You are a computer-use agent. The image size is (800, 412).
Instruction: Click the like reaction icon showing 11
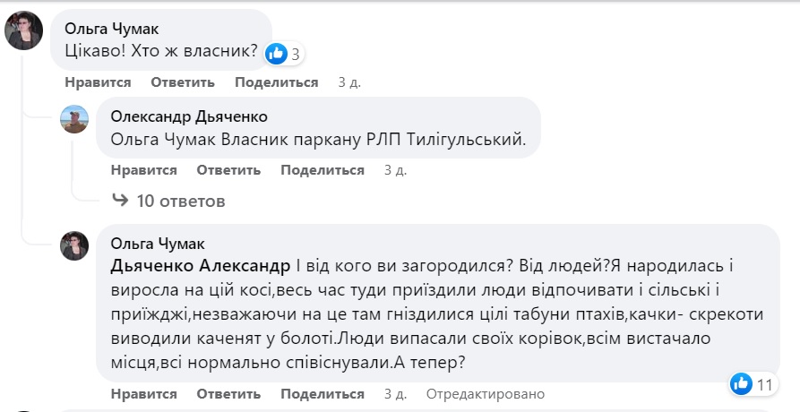click(741, 384)
